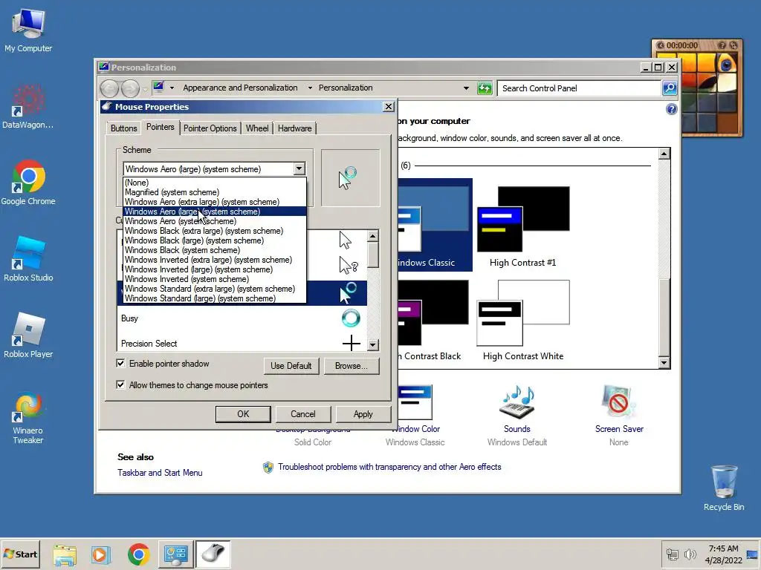Click the Personalization help icon
Screen dimensions: 761x570
point(671,109)
